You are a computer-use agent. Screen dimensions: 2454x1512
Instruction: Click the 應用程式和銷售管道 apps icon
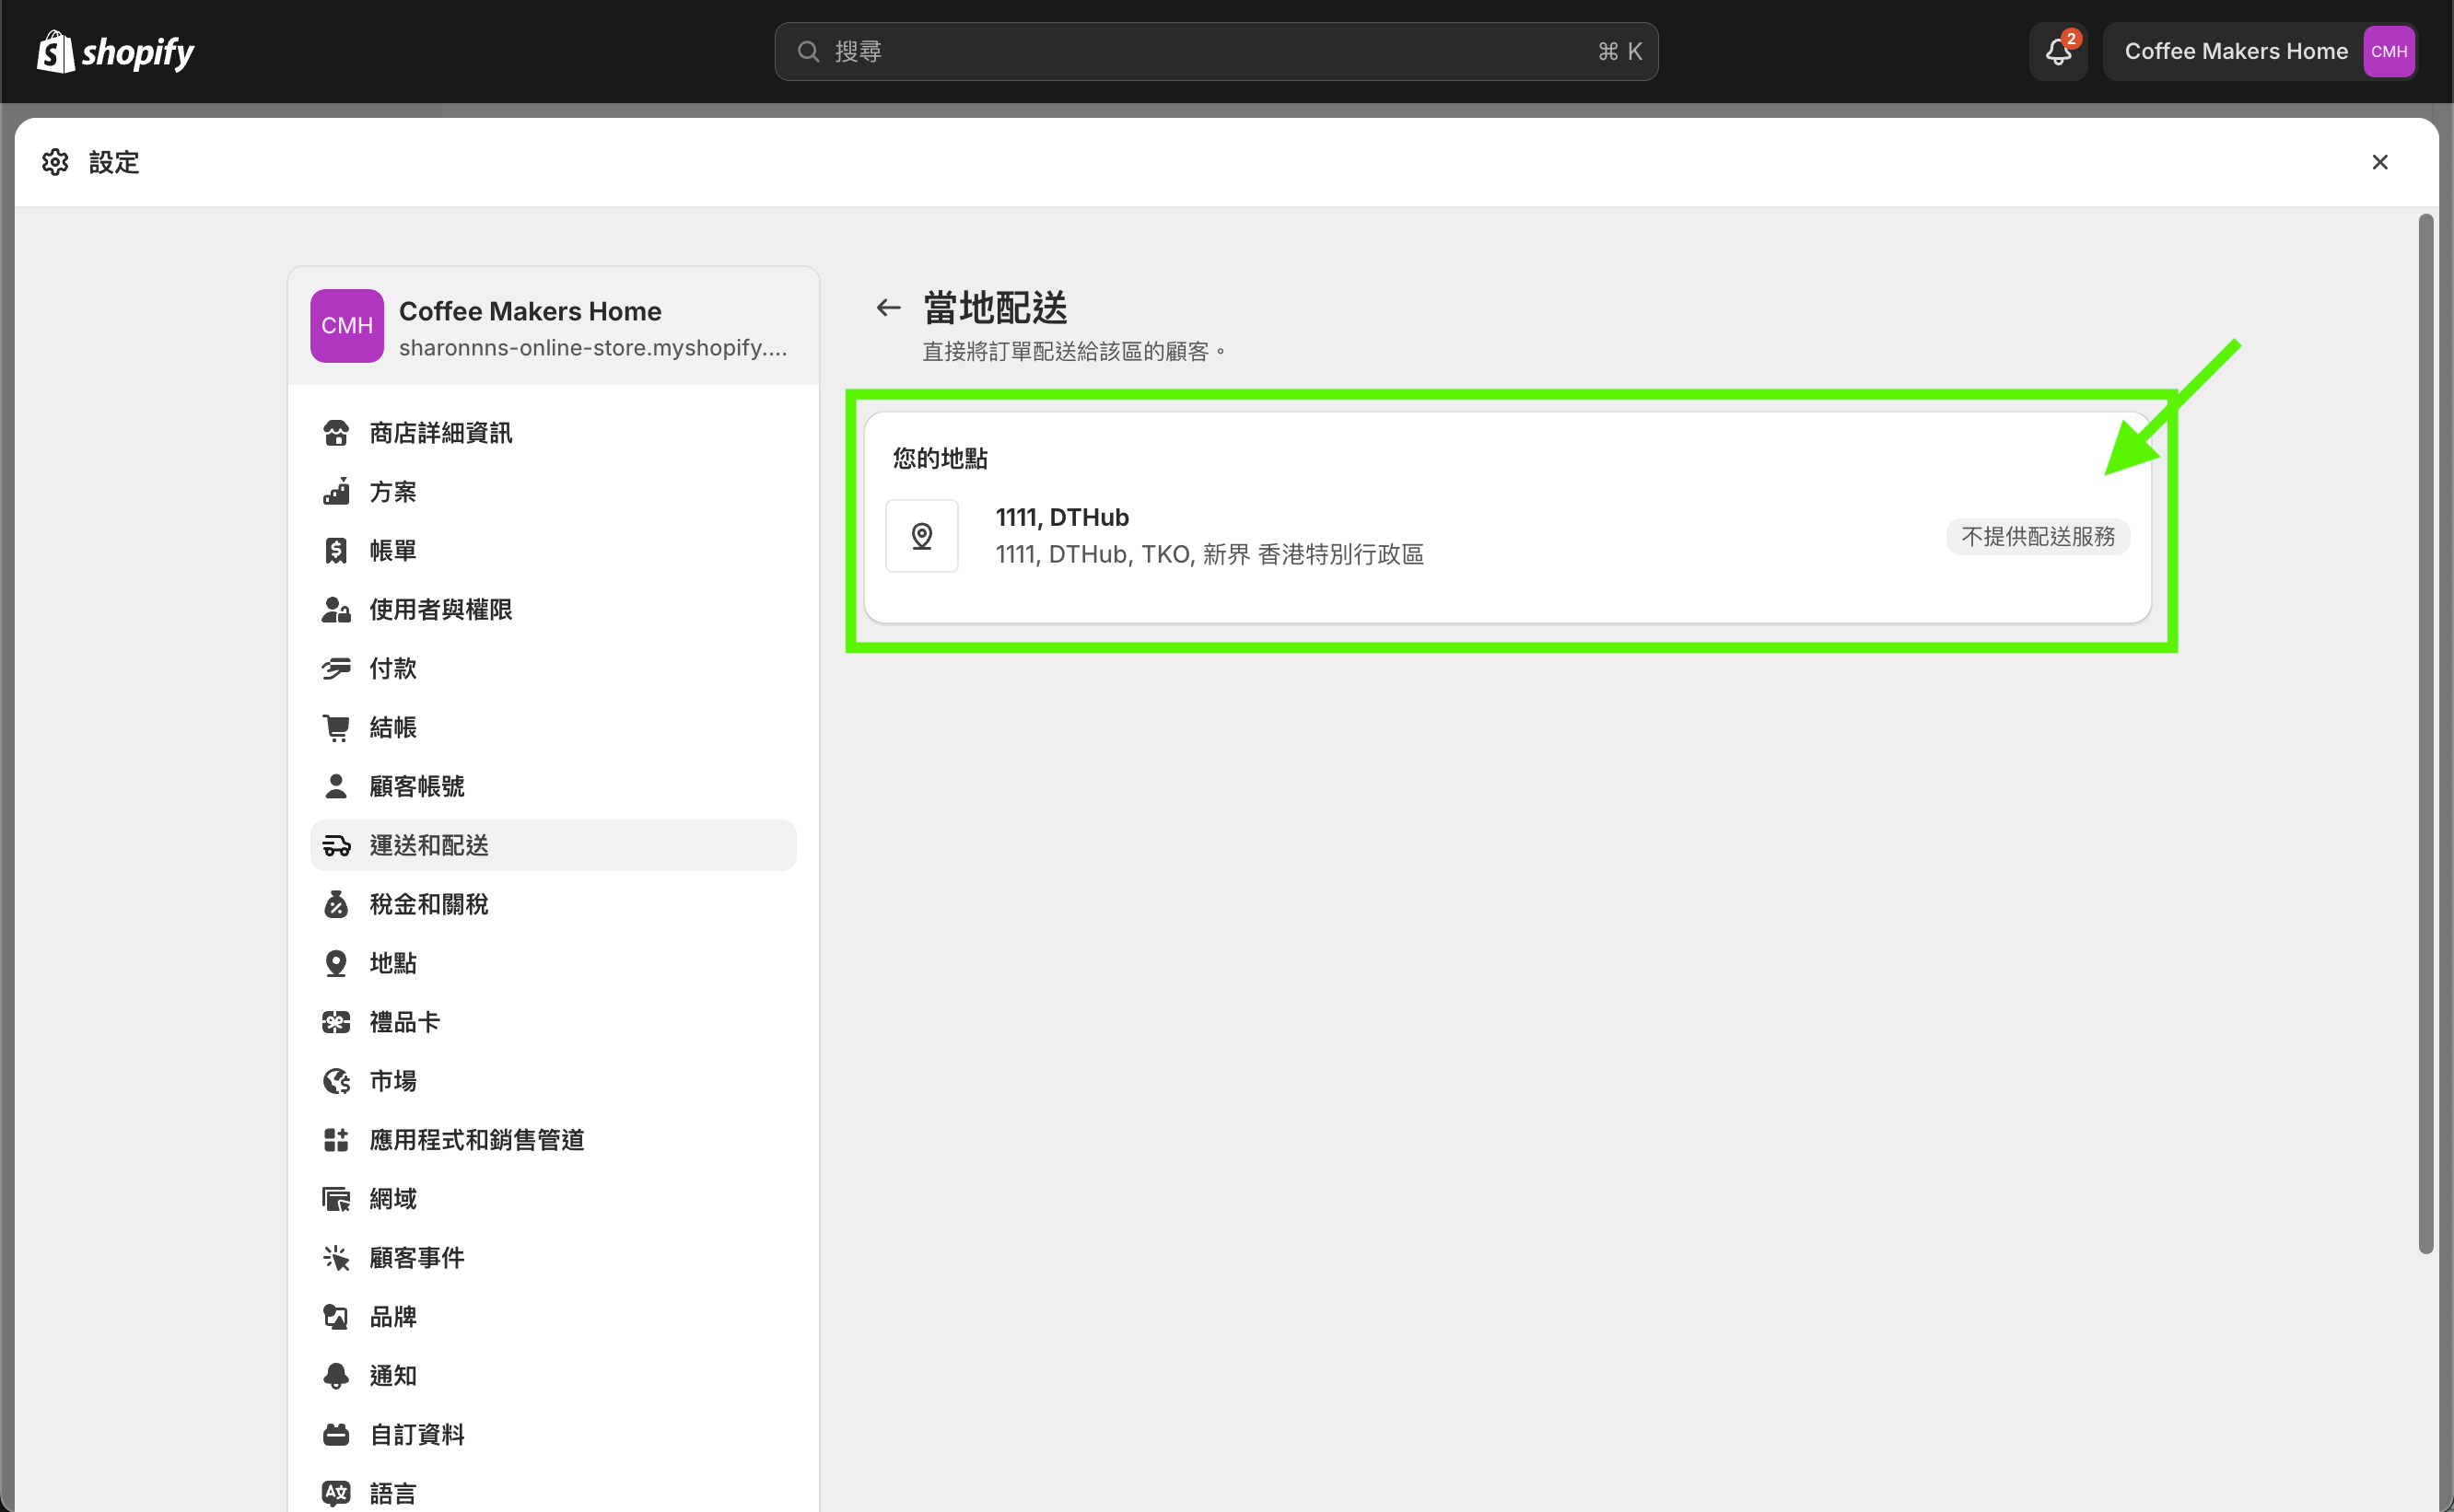[336, 1141]
